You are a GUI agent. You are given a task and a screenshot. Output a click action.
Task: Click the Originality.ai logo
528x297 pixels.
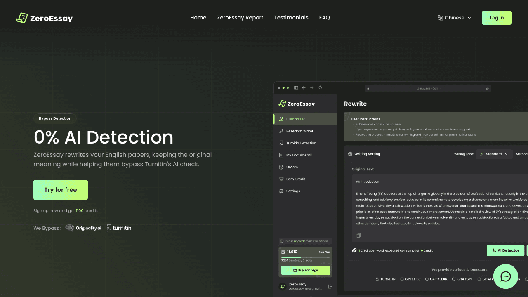coord(83,228)
